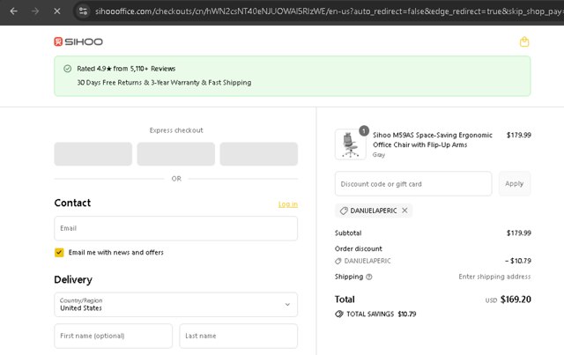Click the Subtotal $179.99 value
Viewport: 564px width, 355px height.
click(519, 233)
